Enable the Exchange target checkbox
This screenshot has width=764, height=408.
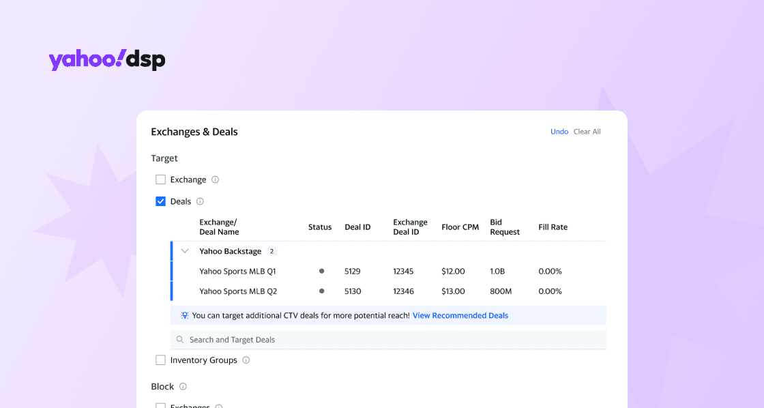tap(160, 179)
